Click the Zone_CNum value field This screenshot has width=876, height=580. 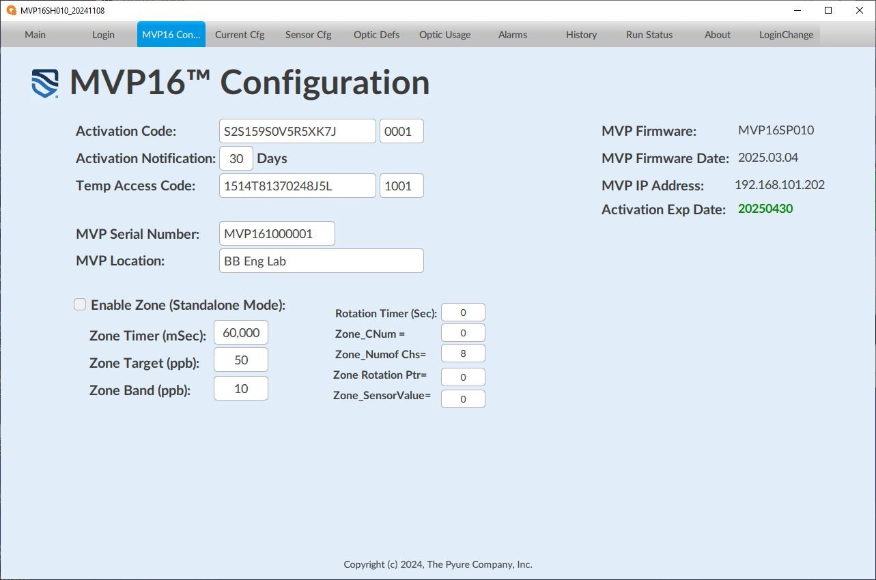tap(463, 333)
